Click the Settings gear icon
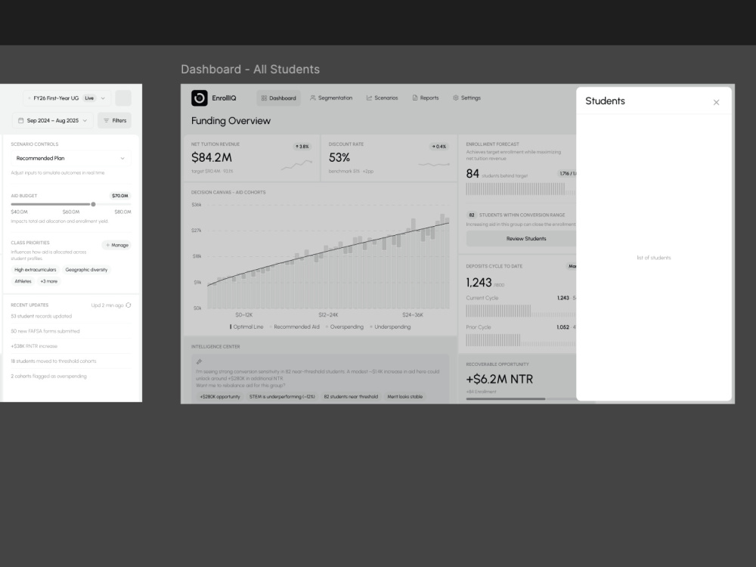 click(x=456, y=98)
